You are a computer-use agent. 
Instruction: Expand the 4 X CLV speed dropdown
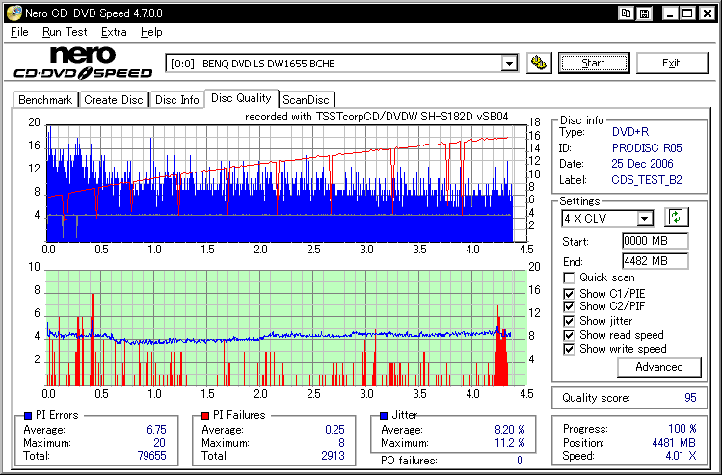pos(645,219)
